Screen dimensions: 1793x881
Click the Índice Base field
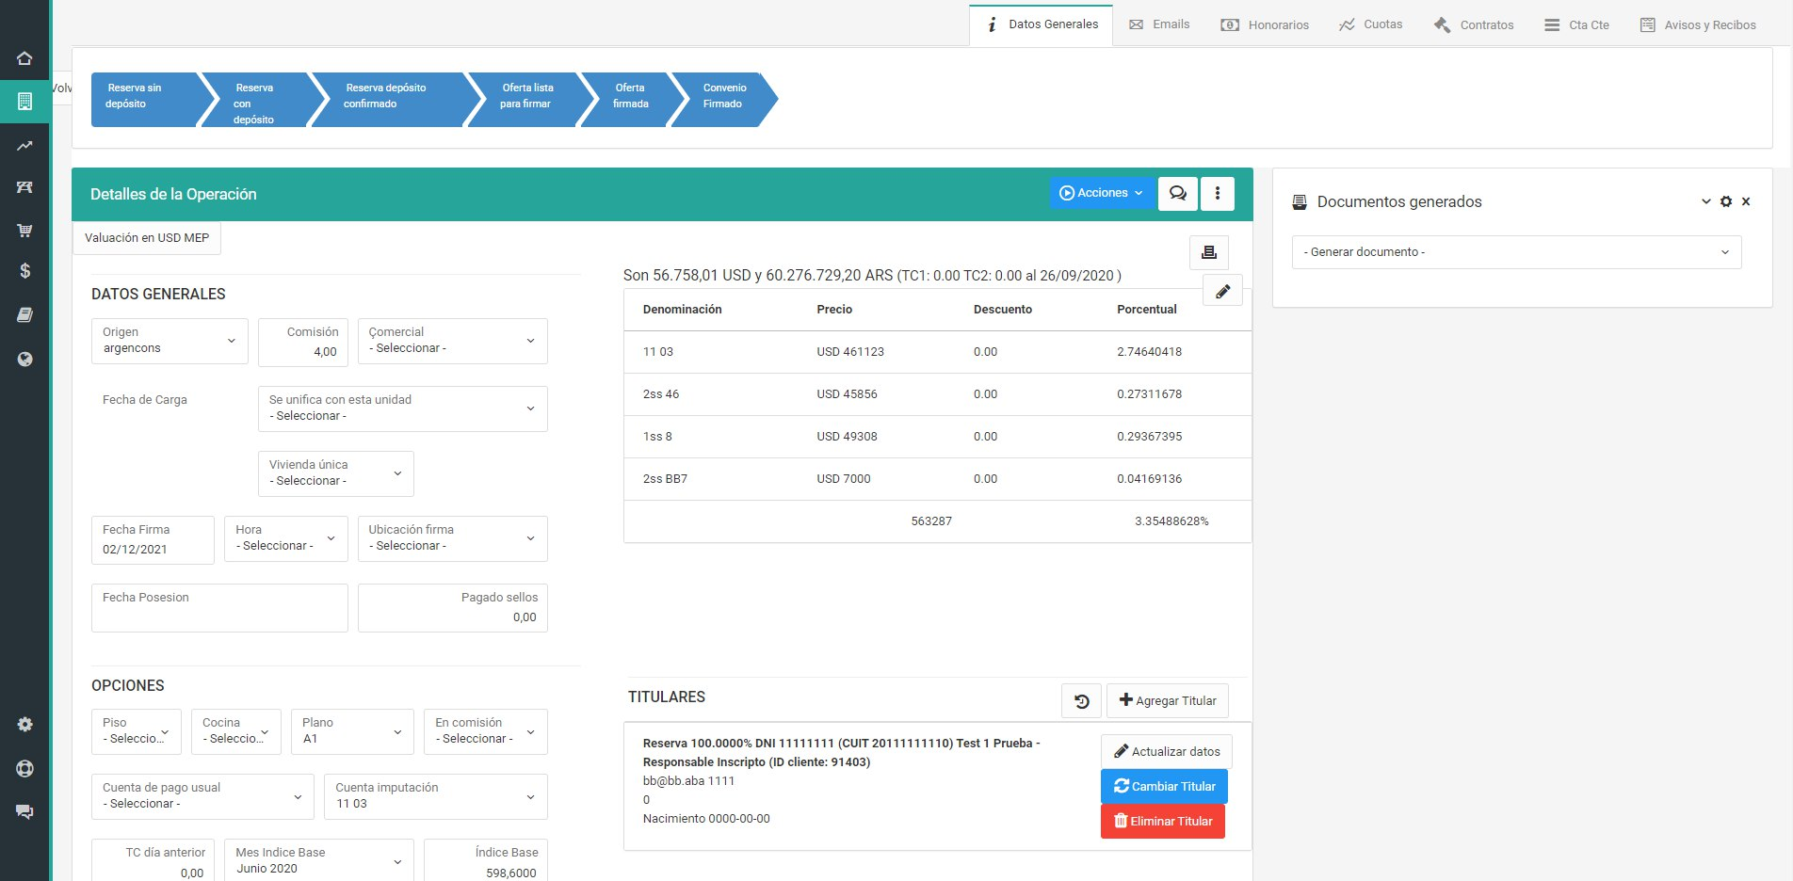tap(485, 861)
